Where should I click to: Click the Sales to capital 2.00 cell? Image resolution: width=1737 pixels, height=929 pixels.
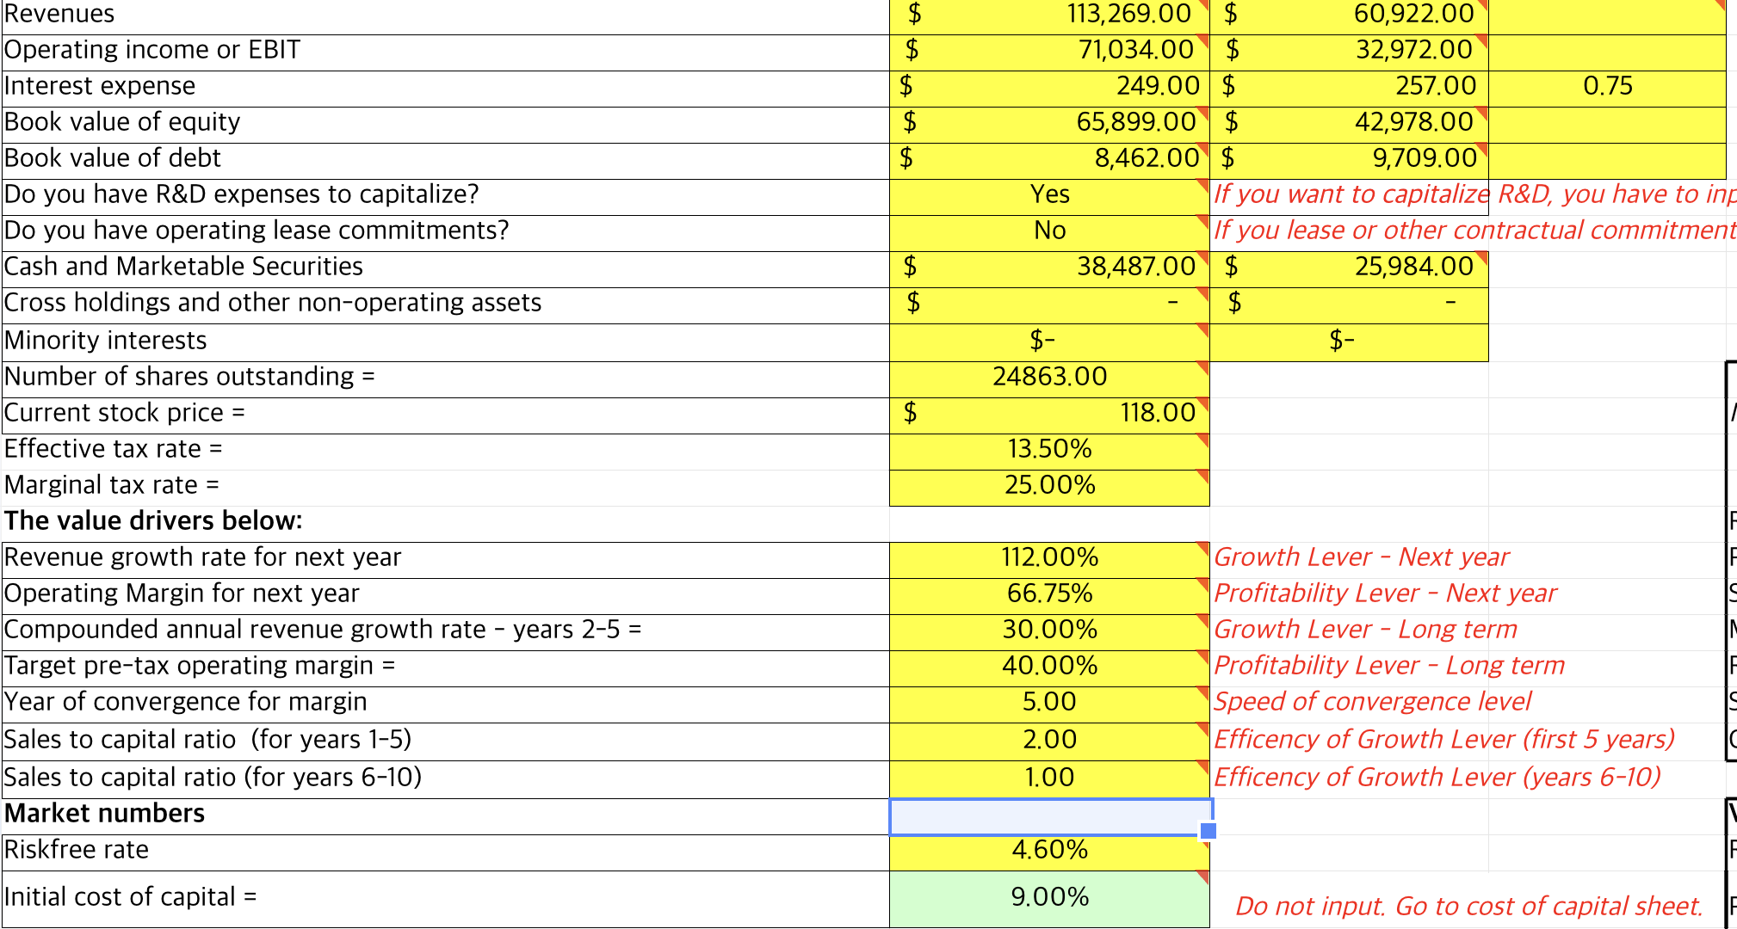point(1049,741)
